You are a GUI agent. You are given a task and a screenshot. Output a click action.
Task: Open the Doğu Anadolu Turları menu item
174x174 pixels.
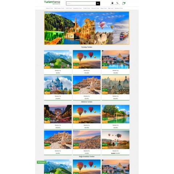pyautogui.click(x=59, y=8)
